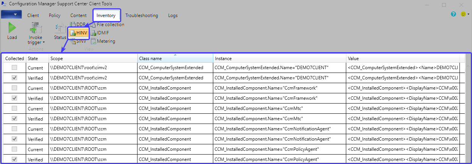
Task: Select Value cell in Verified CcmFramework row
Action: point(403,98)
